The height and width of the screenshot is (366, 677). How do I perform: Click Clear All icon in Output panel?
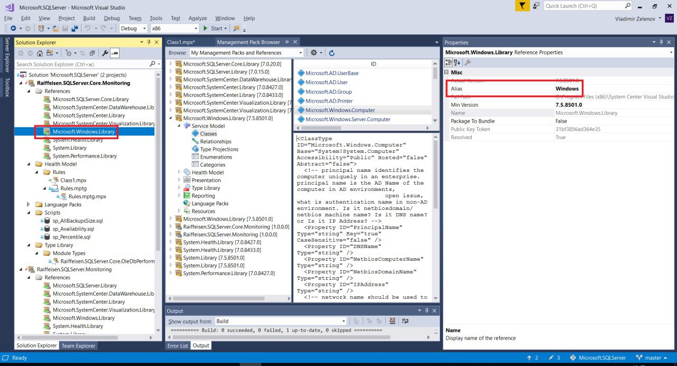tap(392, 321)
